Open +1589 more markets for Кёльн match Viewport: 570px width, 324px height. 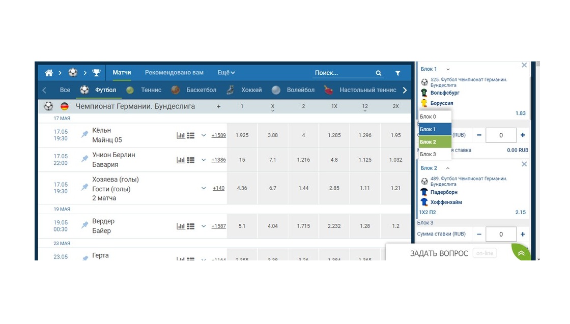pyautogui.click(x=218, y=135)
